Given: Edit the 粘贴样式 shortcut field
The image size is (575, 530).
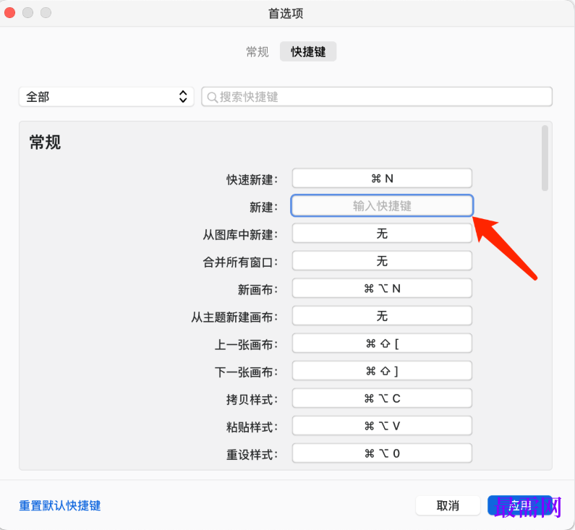Looking at the screenshot, I should (x=382, y=426).
